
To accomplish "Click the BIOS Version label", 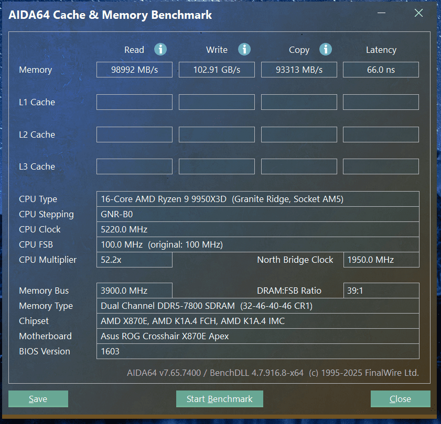I will [x=45, y=351].
